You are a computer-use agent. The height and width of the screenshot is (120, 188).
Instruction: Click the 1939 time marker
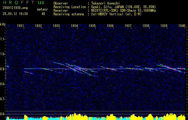pos(164,25)
